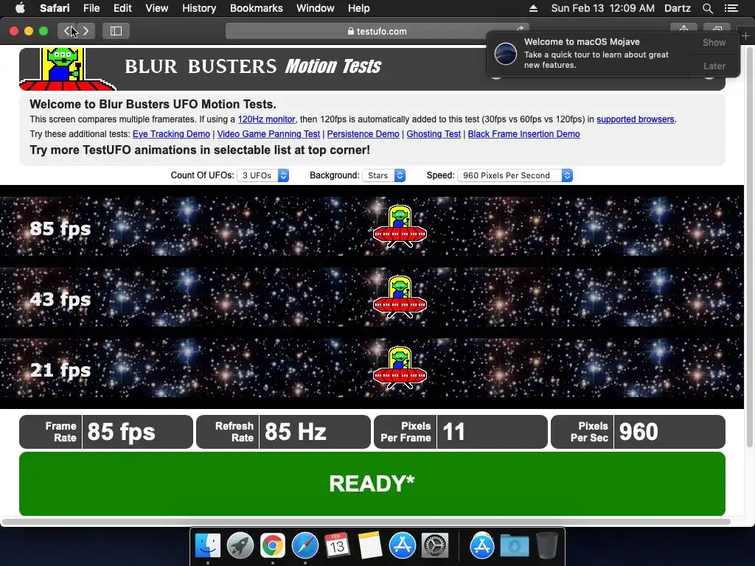Click the Share icon in Safari toolbar
The width and height of the screenshot is (755, 566).
[683, 29]
